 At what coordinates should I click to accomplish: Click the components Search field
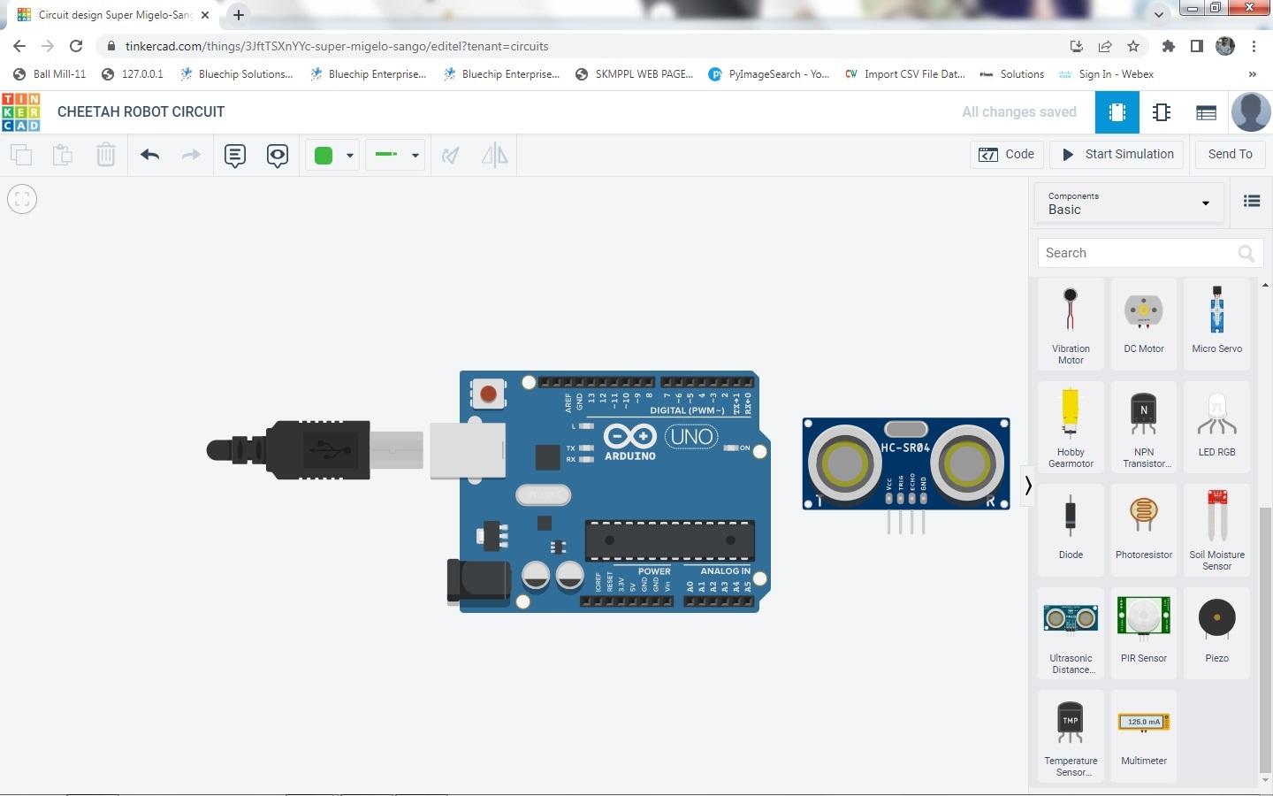click(x=1148, y=253)
